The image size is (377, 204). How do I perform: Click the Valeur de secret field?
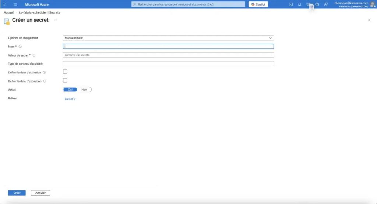click(168, 55)
